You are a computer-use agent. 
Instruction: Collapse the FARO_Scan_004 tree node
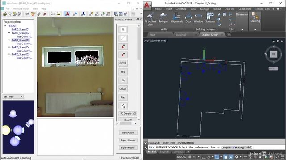click(9, 47)
